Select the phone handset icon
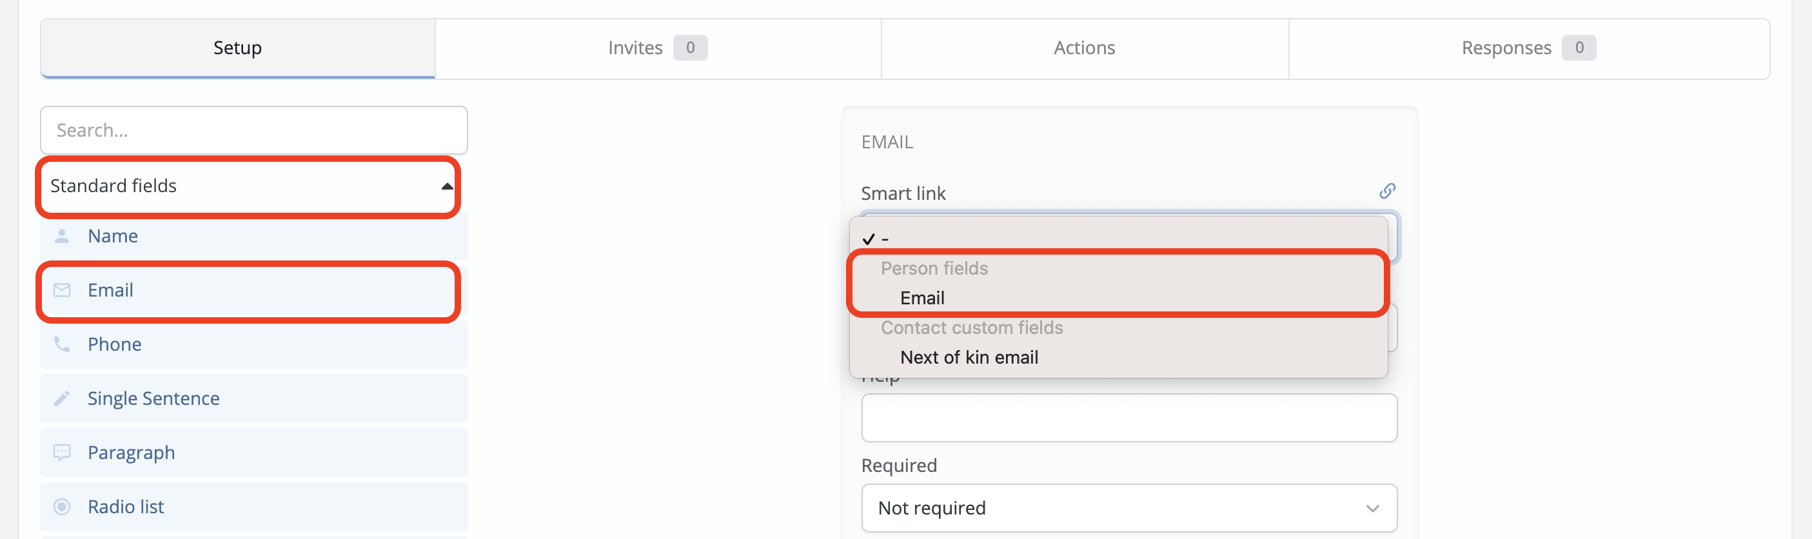The height and width of the screenshot is (539, 1812). [63, 344]
